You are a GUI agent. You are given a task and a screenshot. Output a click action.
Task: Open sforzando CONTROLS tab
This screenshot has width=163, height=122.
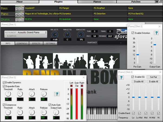[x=22, y=43]
